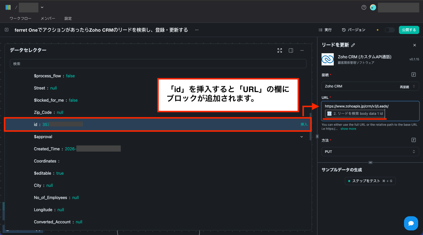Minimize the data selector panel
Viewport: 423px width, 235px height.
tap(302, 50)
